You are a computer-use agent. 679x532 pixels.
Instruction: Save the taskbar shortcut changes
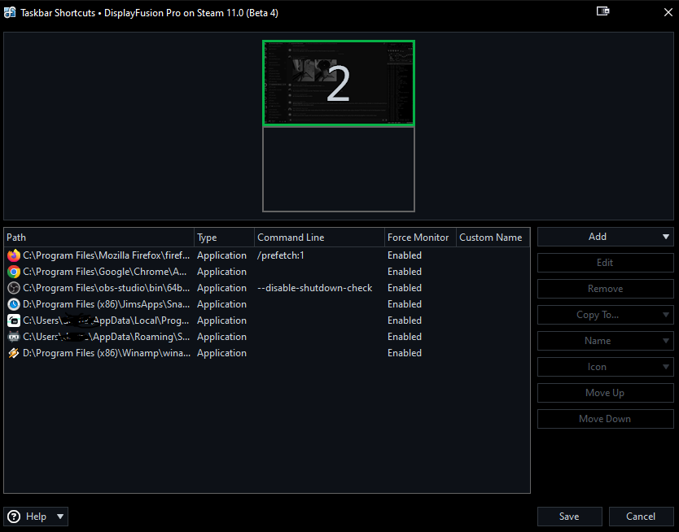(569, 517)
